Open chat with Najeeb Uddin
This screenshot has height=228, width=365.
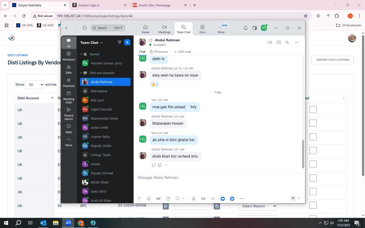105,146
